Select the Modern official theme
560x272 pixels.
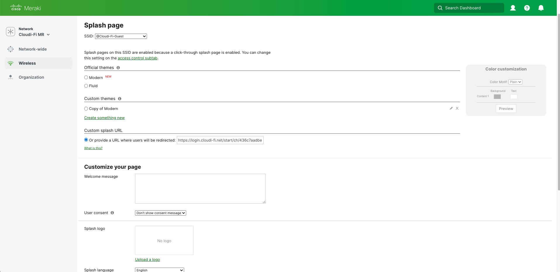click(86, 77)
